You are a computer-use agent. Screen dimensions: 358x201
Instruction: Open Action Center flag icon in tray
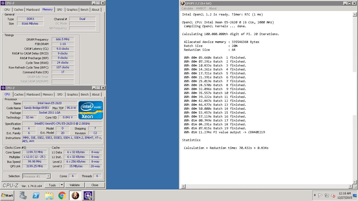pos(320,196)
